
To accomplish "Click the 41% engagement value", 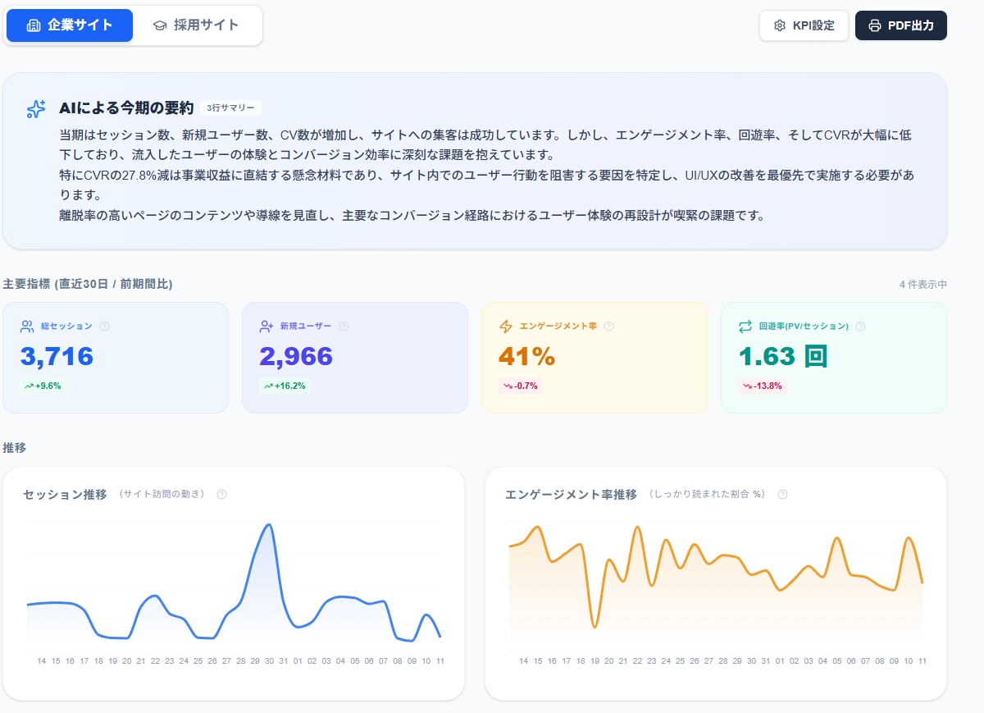I will [x=527, y=356].
